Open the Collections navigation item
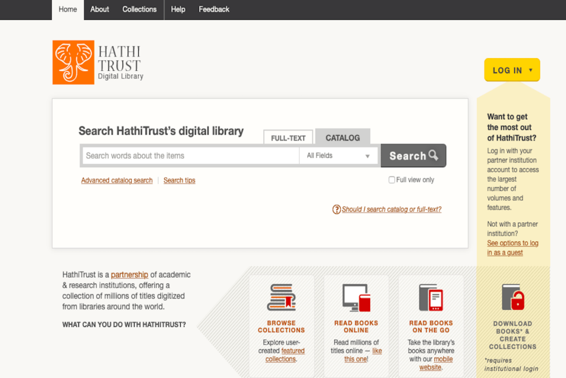The width and height of the screenshot is (566, 378). pos(139,9)
